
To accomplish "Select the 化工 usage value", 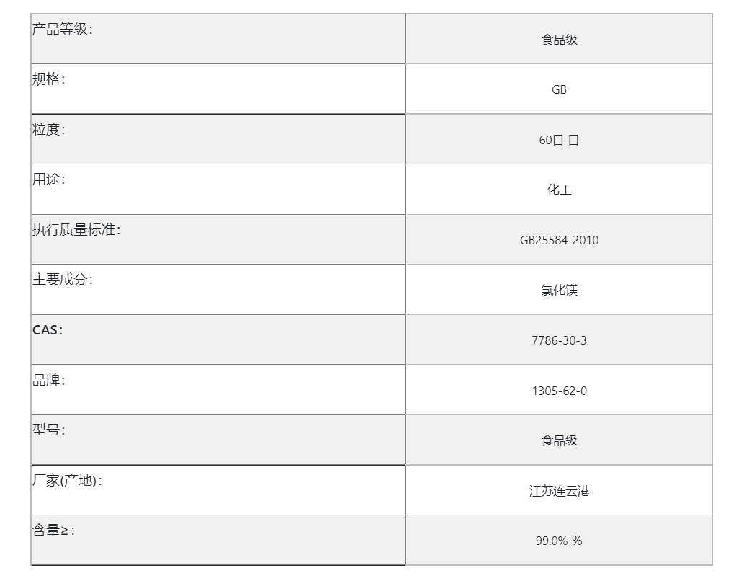I will pyautogui.click(x=559, y=190).
